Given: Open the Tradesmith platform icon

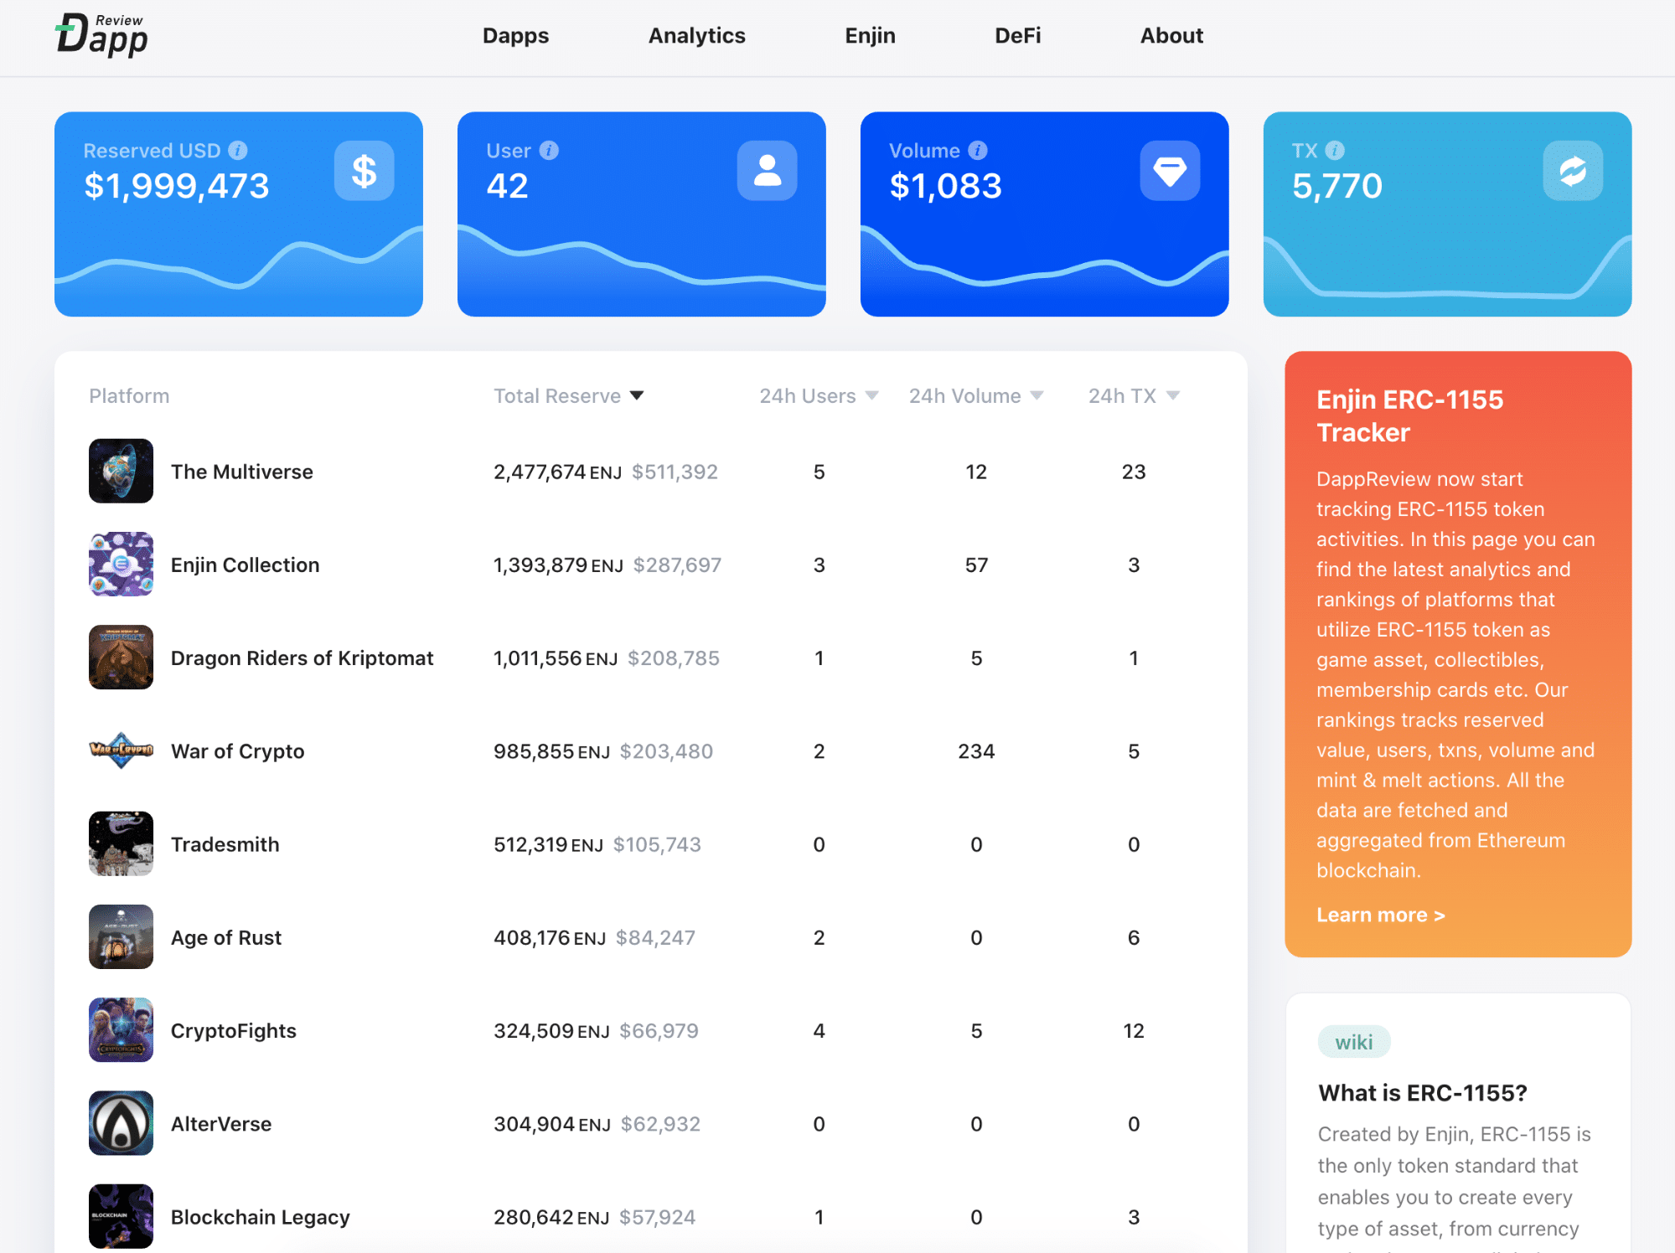Looking at the screenshot, I should click(121, 843).
